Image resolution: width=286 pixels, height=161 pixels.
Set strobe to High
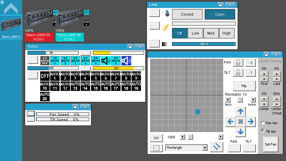coord(227,33)
